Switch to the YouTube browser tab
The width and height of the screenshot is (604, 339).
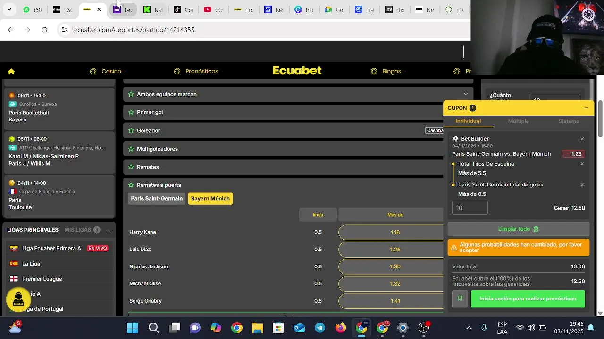coord(213,9)
